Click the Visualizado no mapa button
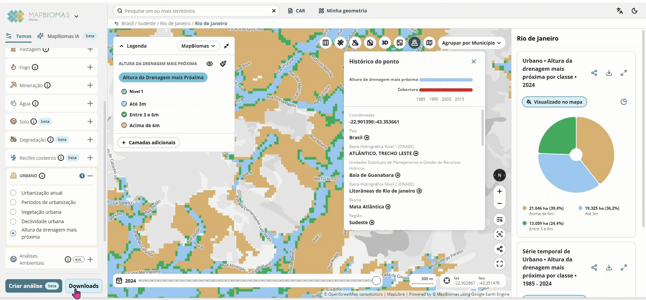This screenshot has height=300, width=646. click(x=554, y=102)
